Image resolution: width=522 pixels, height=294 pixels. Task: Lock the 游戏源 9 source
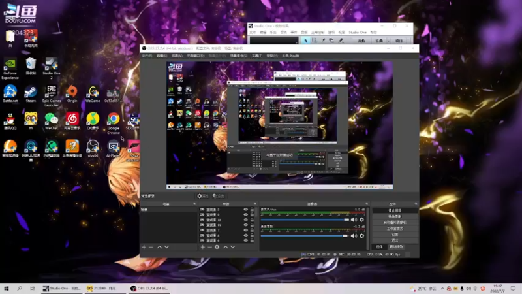tap(252, 215)
